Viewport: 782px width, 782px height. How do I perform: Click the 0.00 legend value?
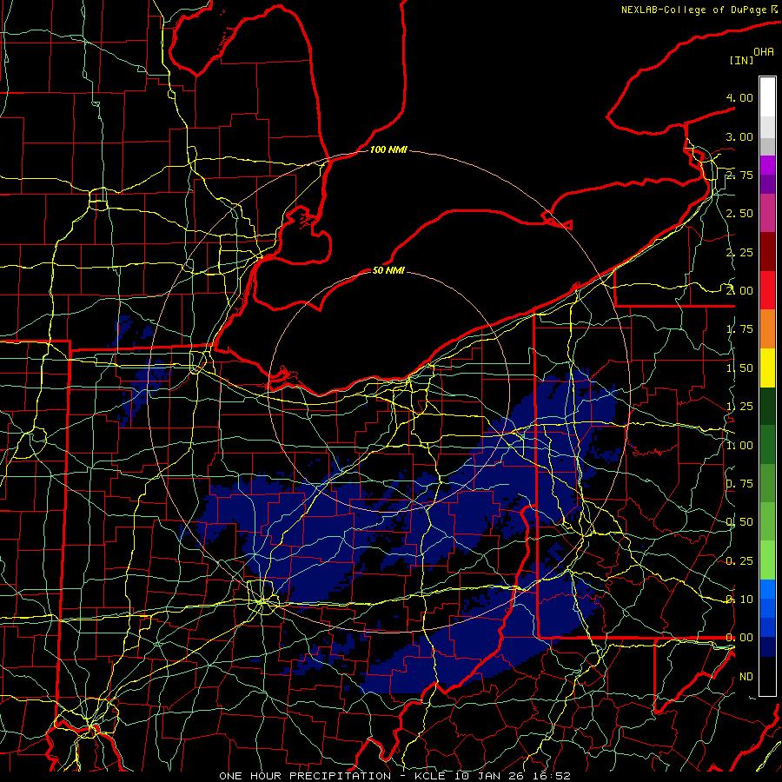[x=739, y=638]
